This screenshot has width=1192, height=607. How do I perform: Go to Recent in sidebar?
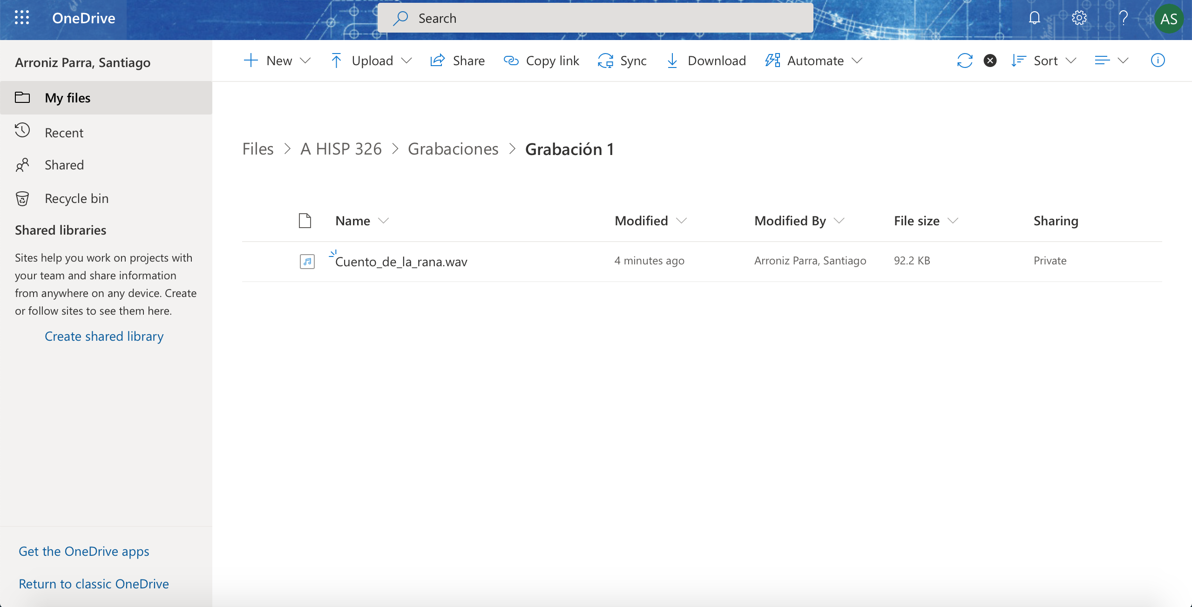click(x=64, y=133)
